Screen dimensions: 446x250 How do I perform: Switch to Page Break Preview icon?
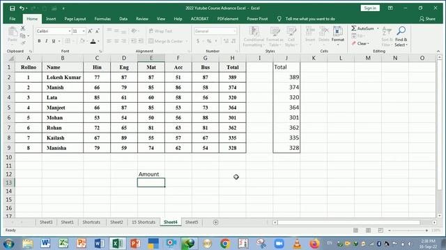(x=380, y=231)
